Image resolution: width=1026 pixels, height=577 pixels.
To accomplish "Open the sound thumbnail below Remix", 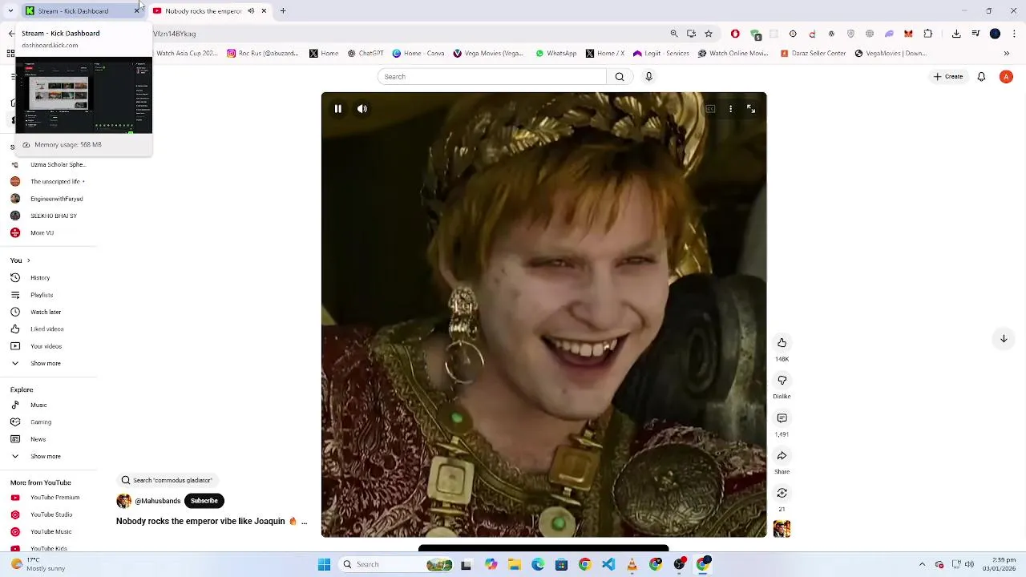I will pos(782,529).
